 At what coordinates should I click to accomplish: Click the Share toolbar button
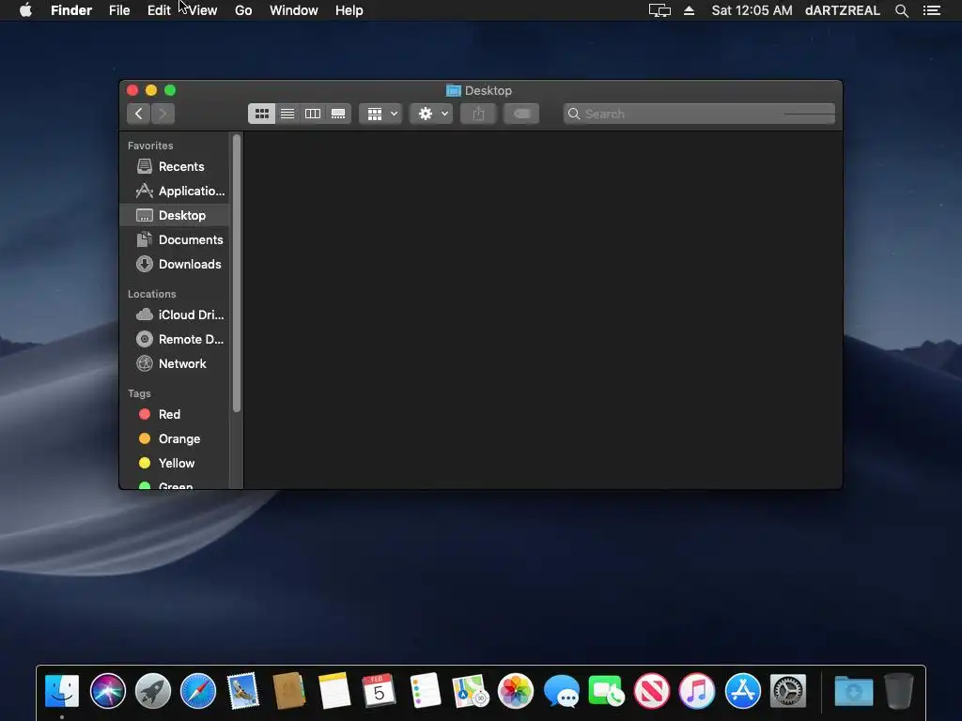coord(478,114)
